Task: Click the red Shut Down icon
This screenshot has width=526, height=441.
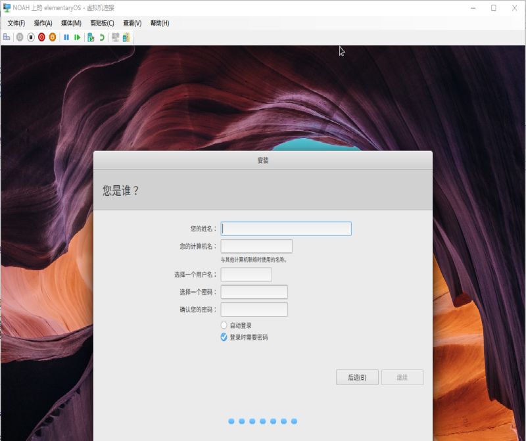Action: (41, 37)
